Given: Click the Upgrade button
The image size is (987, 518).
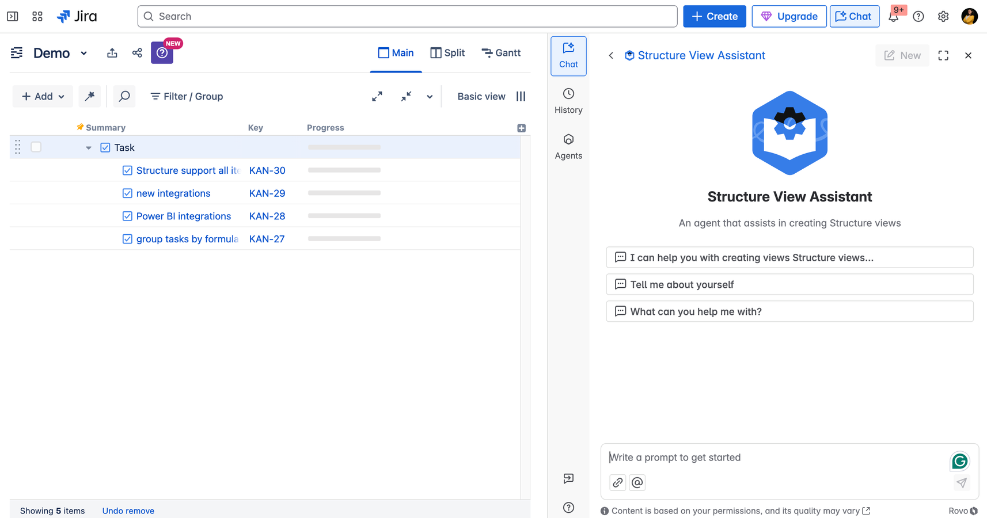Looking at the screenshot, I should [x=789, y=16].
